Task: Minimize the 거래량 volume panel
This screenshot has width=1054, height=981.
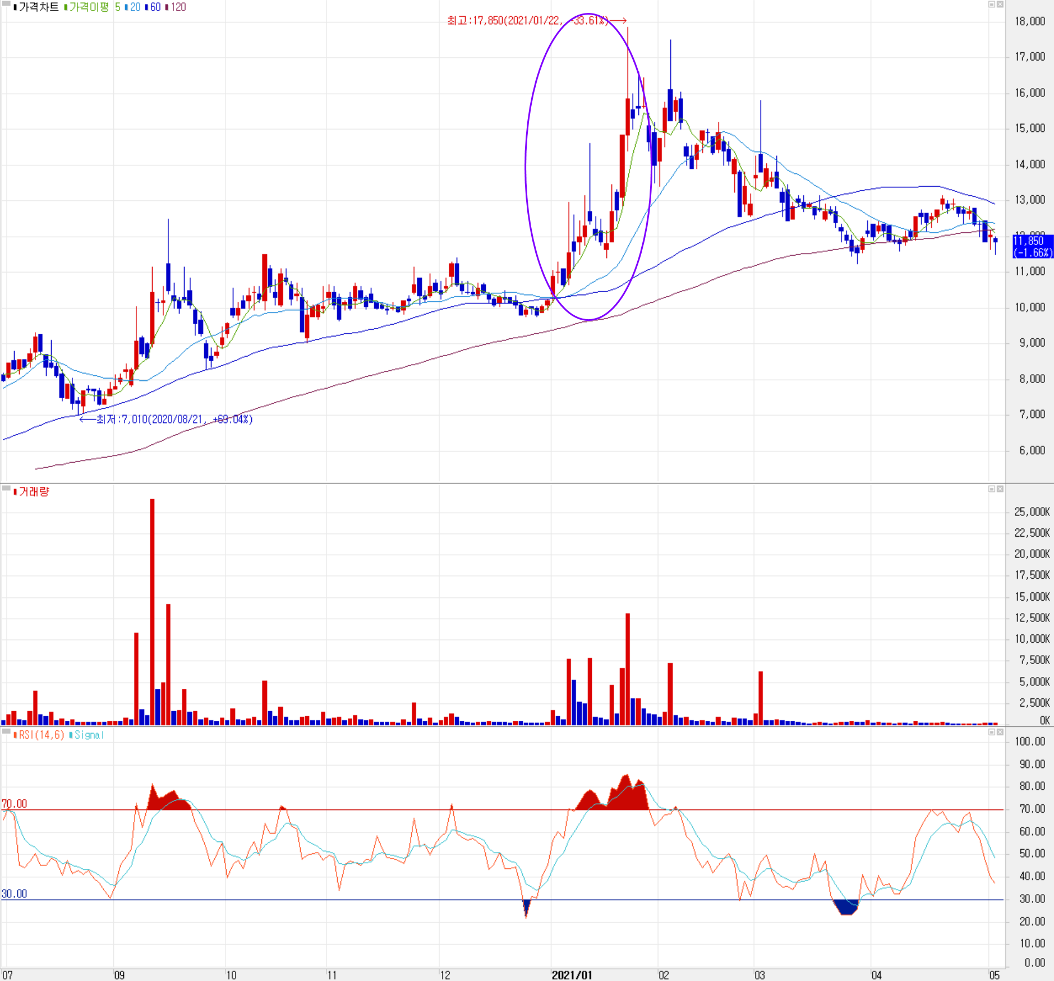Action: click(x=991, y=489)
